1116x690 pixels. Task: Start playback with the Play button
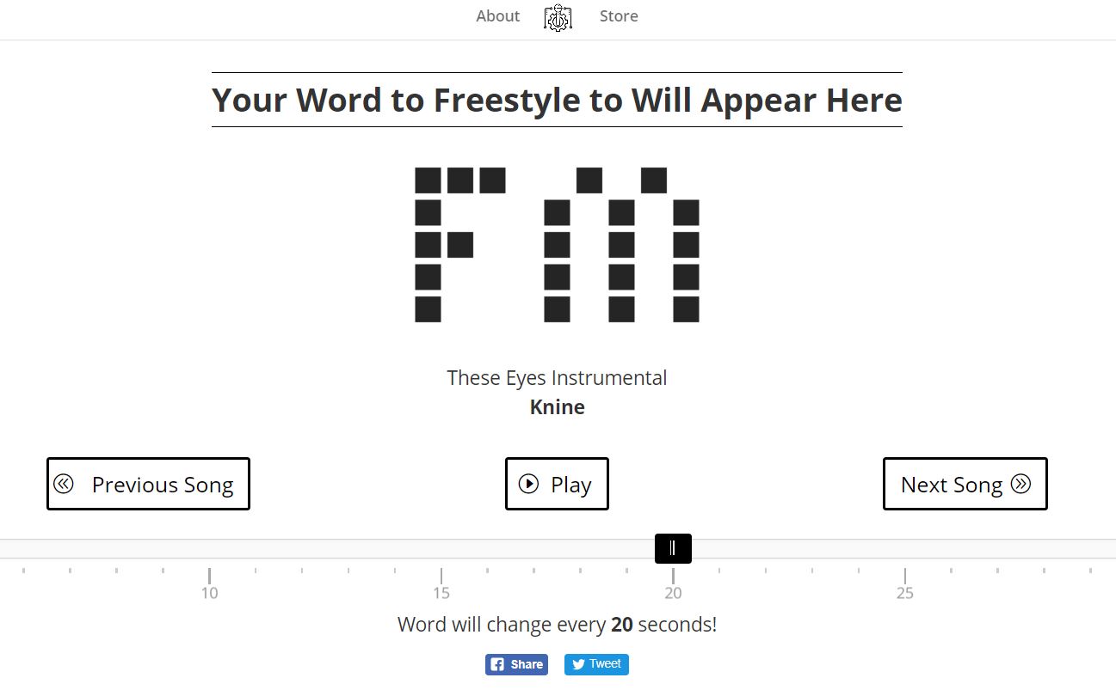pos(557,484)
